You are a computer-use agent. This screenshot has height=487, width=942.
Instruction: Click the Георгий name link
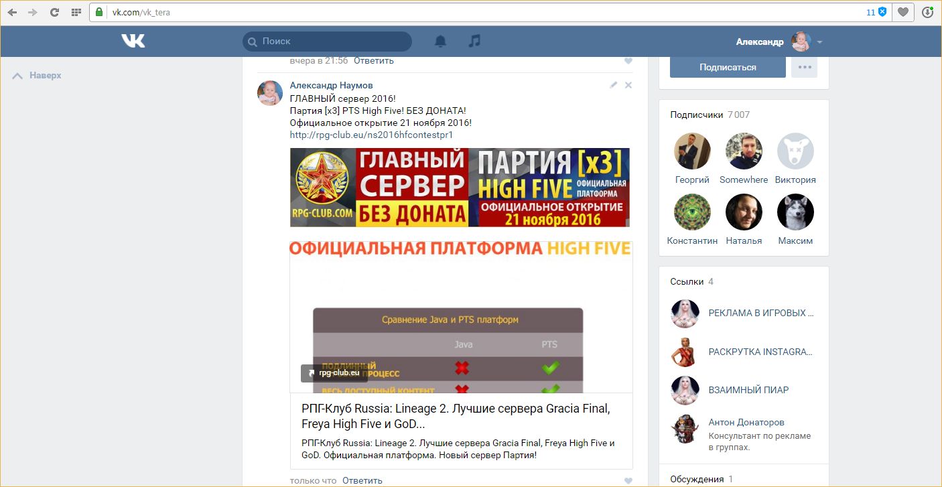click(692, 180)
